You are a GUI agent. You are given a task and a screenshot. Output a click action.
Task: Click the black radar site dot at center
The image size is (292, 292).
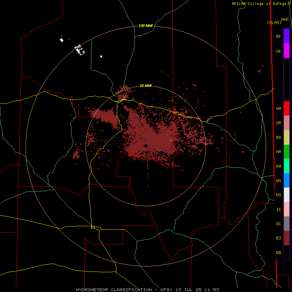(146, 146)
